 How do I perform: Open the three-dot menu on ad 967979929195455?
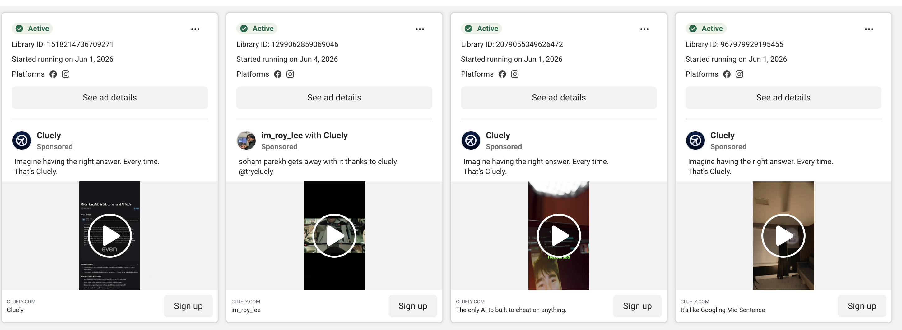pyautogui.click(x=869, y=29)
